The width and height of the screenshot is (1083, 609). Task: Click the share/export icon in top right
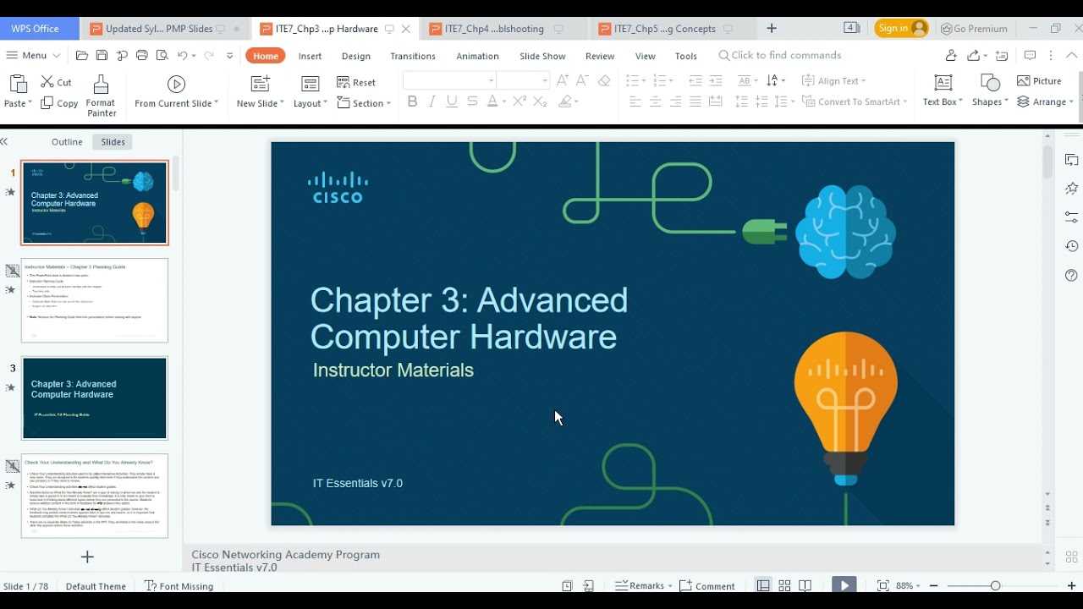pos(973,56)
